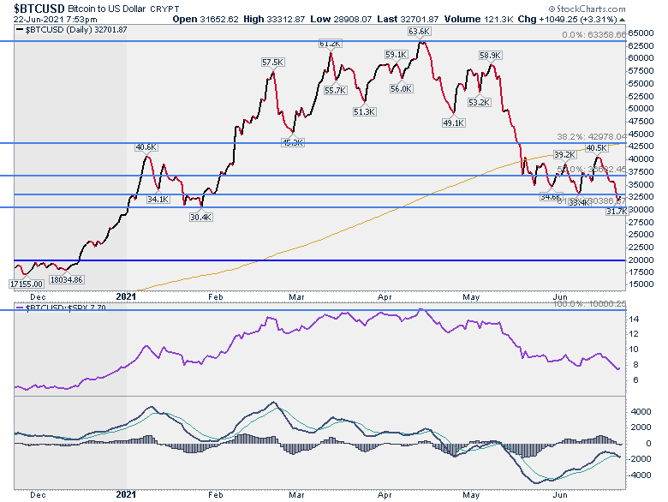Click the purple line marker beside $BTCUSD:$SPX legend
The height and width of the screenshot is (502, 668).
tap(20, 308)
